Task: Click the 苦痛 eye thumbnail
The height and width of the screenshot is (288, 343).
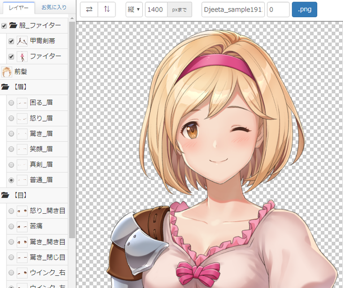Action: (x=22, y=226)
